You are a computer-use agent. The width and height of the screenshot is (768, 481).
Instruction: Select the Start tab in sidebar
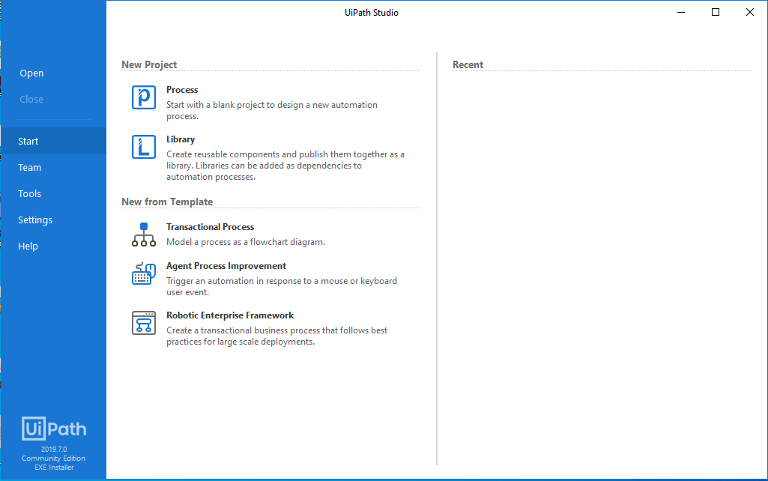pyautogui.click(x=53, y=141)
